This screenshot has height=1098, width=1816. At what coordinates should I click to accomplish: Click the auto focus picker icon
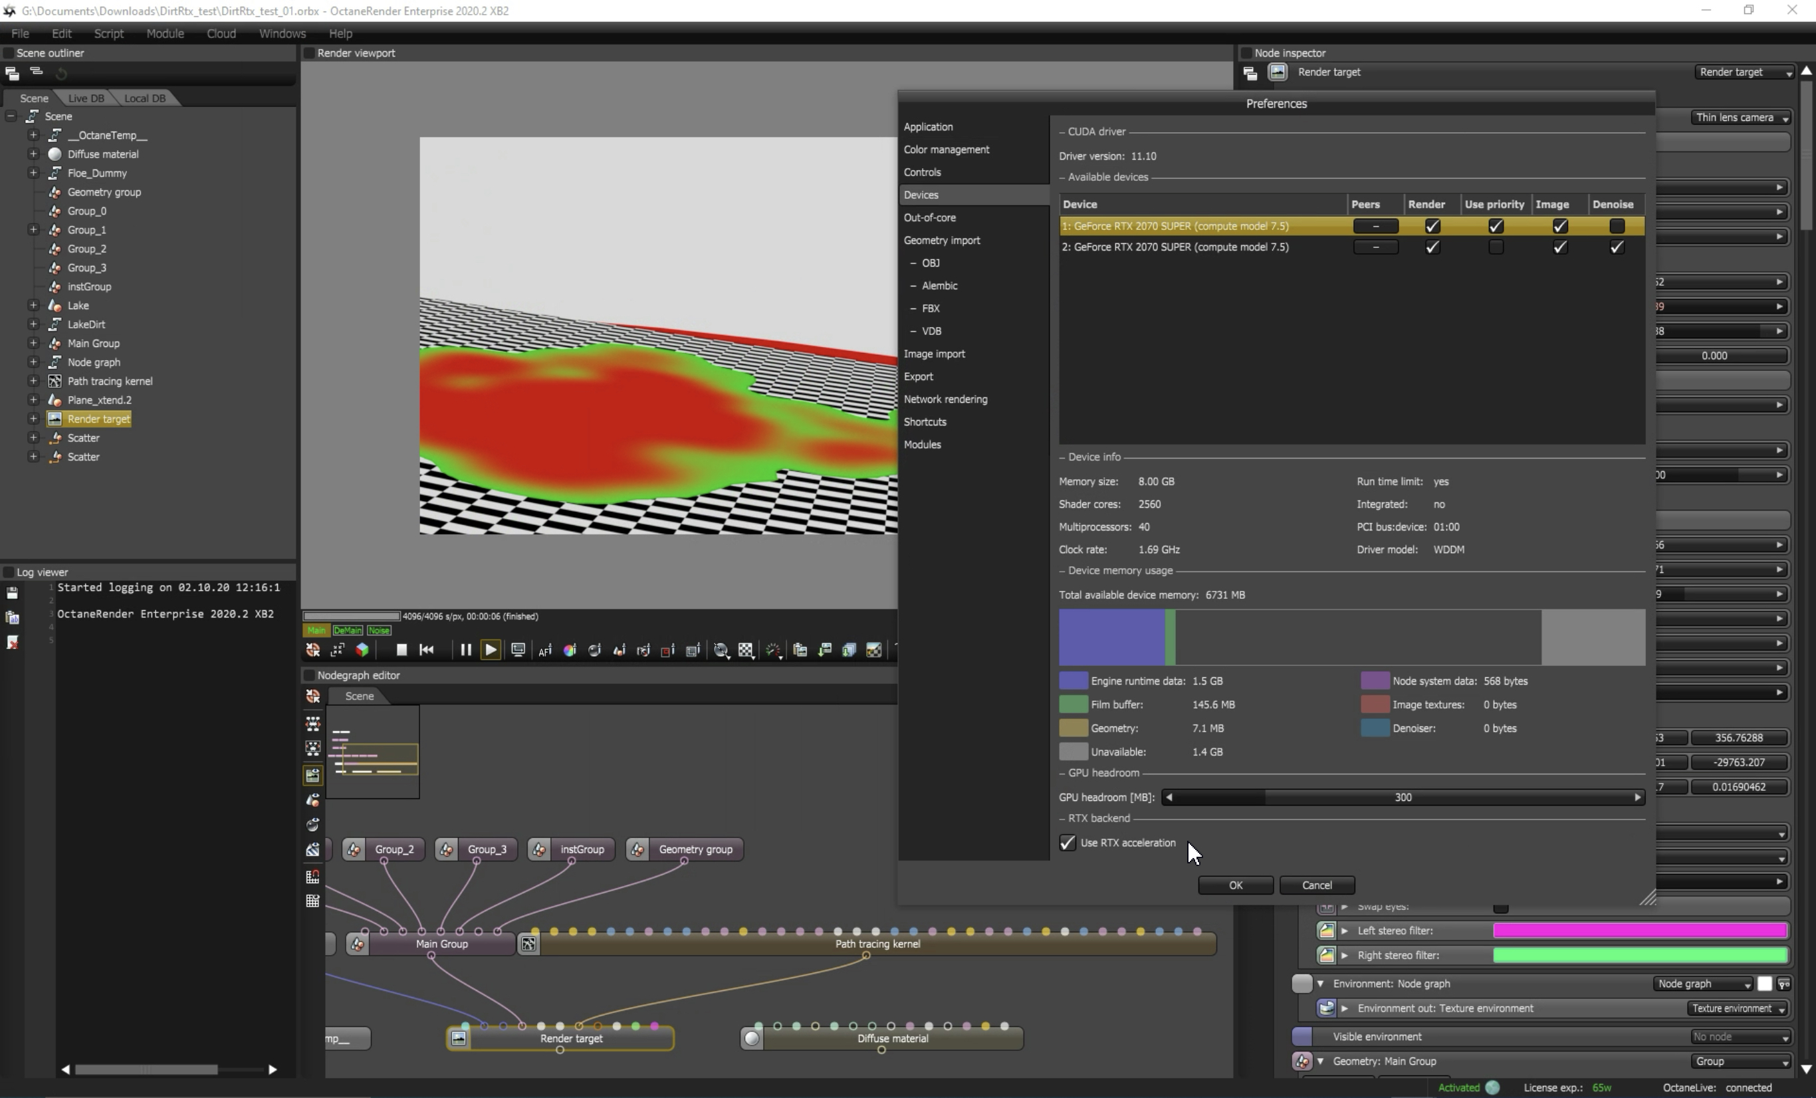[x=544, y=650]
